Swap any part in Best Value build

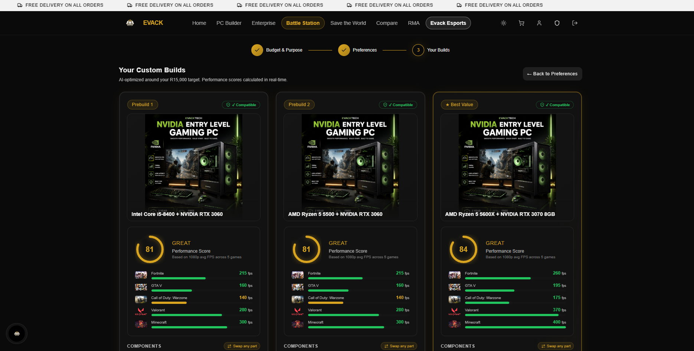[x=556, y=346]
